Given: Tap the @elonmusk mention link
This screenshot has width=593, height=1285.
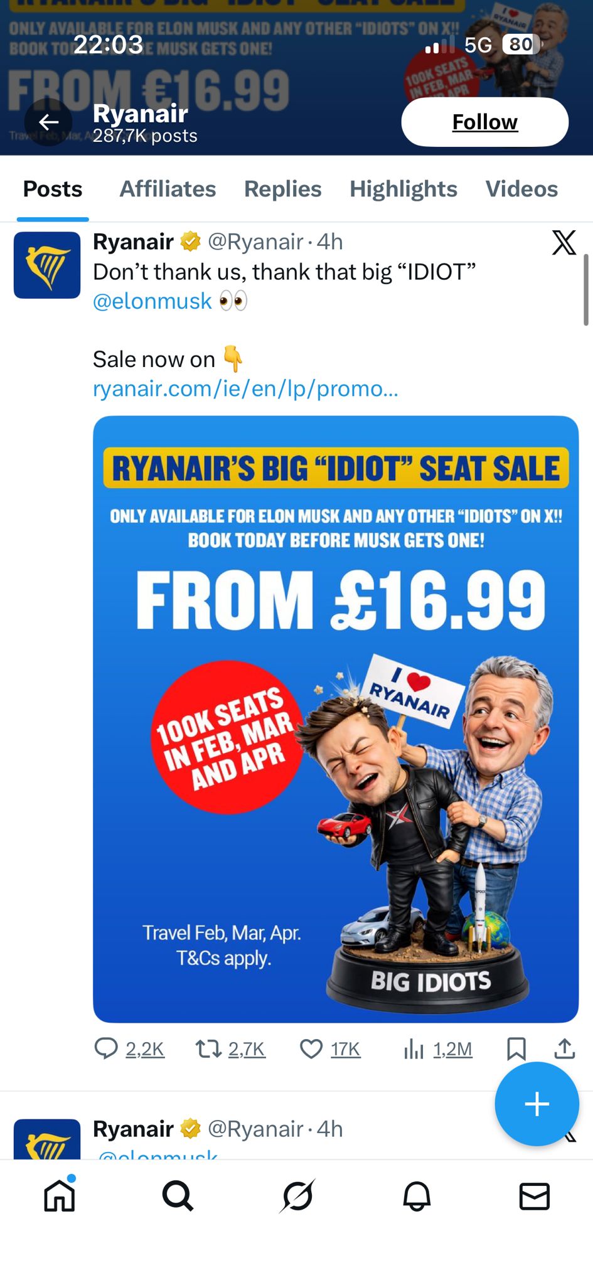Looking at the screenshot, I should point(152,301).
